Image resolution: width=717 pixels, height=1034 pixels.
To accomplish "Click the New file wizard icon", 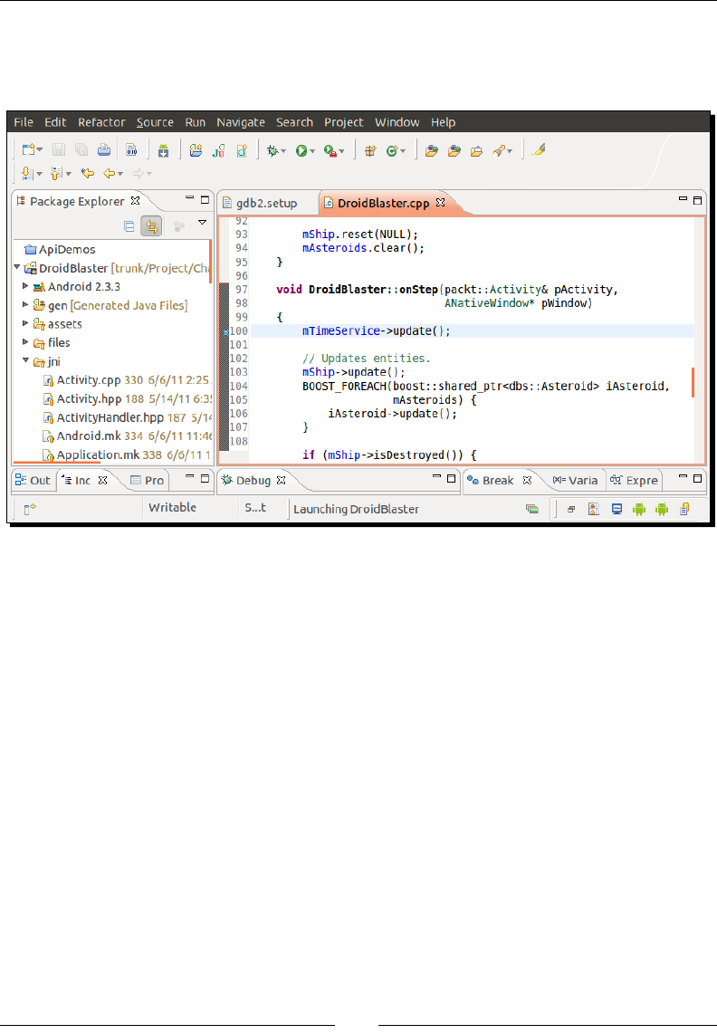I will (29, 151).
